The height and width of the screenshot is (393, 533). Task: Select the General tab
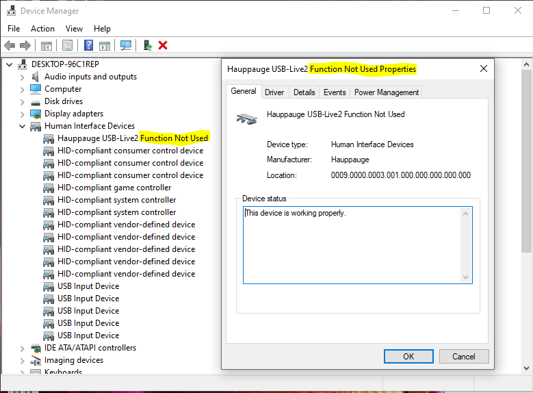pos(244,91)
